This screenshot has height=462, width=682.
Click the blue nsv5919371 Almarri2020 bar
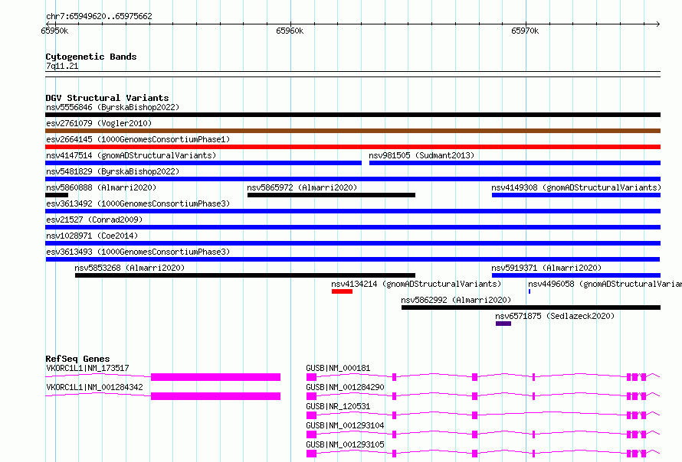tap(576, 275)
